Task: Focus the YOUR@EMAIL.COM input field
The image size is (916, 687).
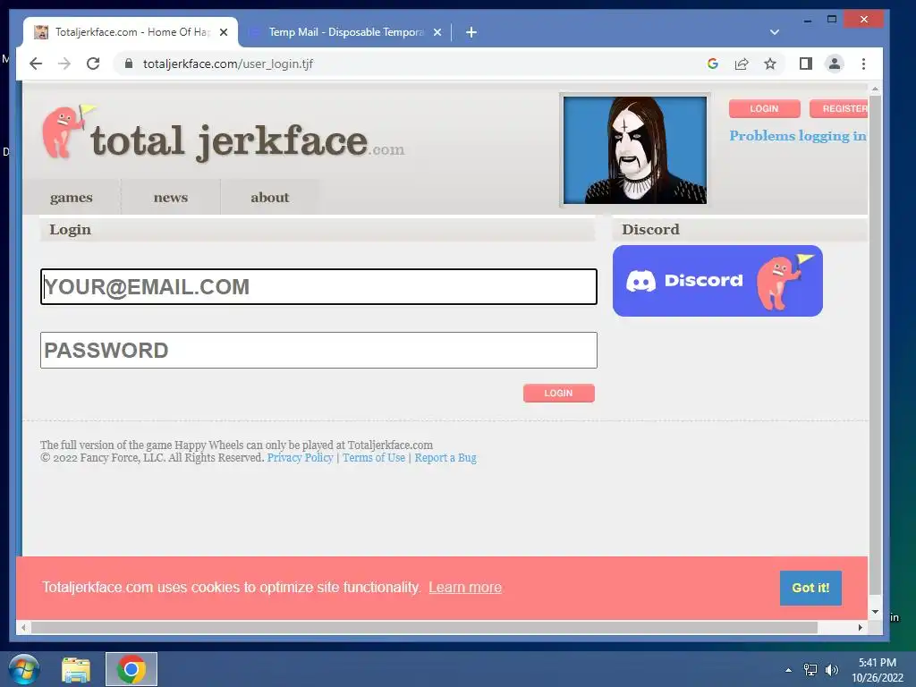Action: coord(319,287)
